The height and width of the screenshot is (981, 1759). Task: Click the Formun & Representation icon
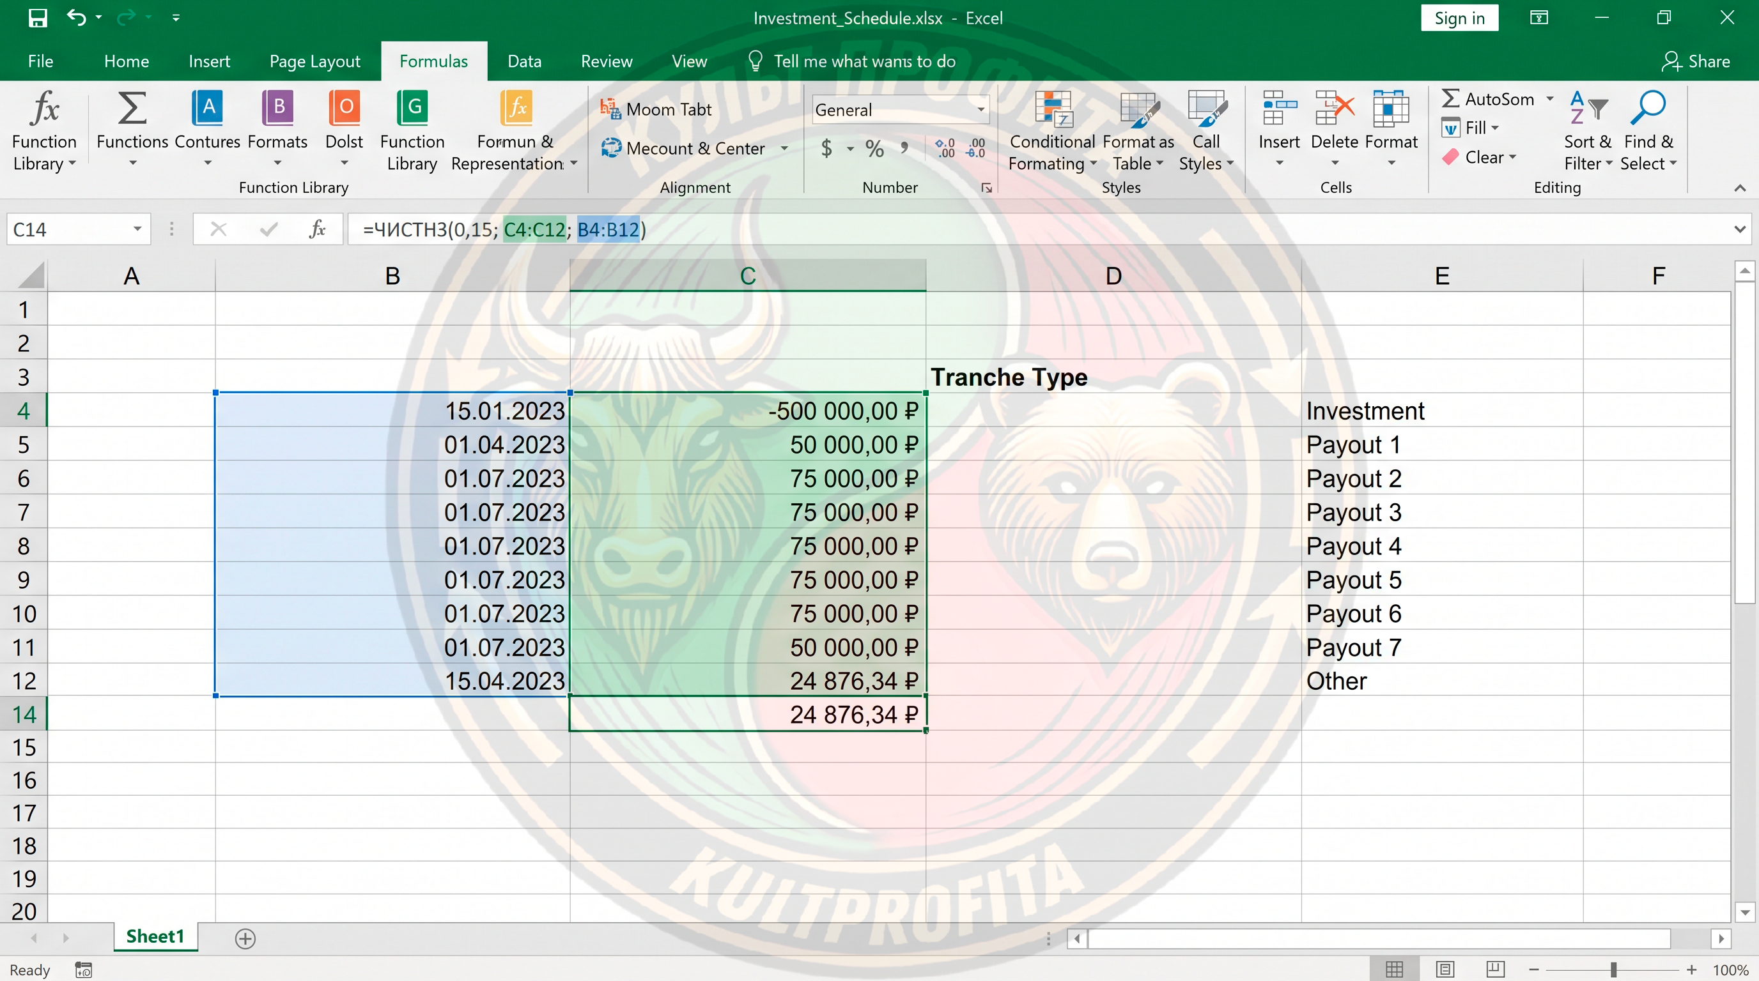click(516, 108)
